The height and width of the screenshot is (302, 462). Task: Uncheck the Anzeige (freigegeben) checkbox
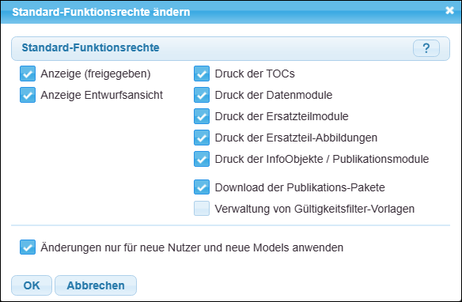click(x=28, y=74)
